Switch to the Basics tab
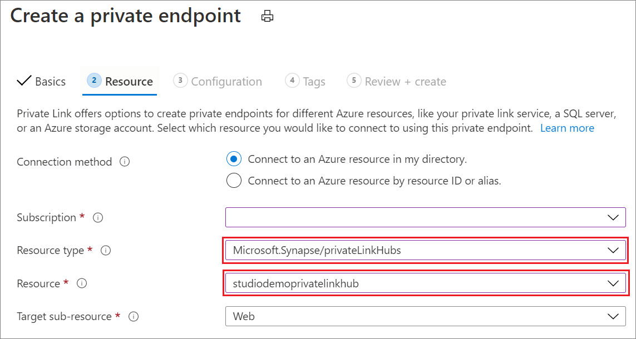The width and height of the screenshot is (636, 339). click(x=50, y=82)
